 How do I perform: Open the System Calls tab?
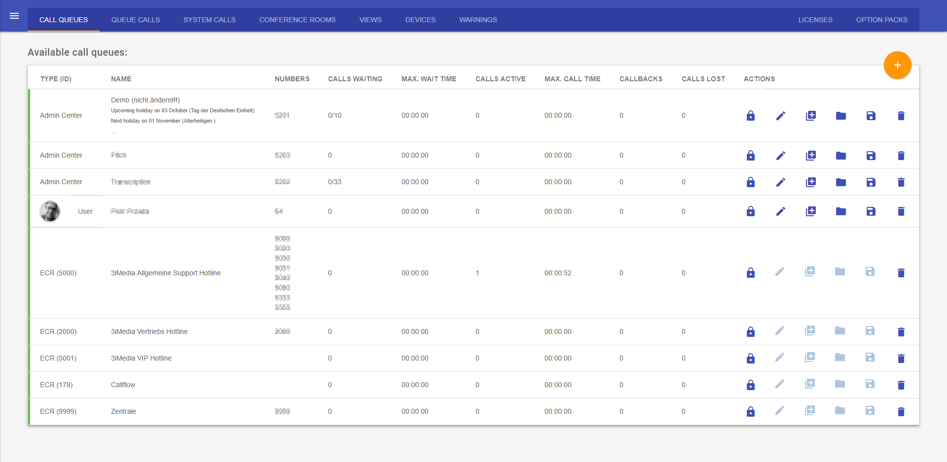click(x=209, y=20)
